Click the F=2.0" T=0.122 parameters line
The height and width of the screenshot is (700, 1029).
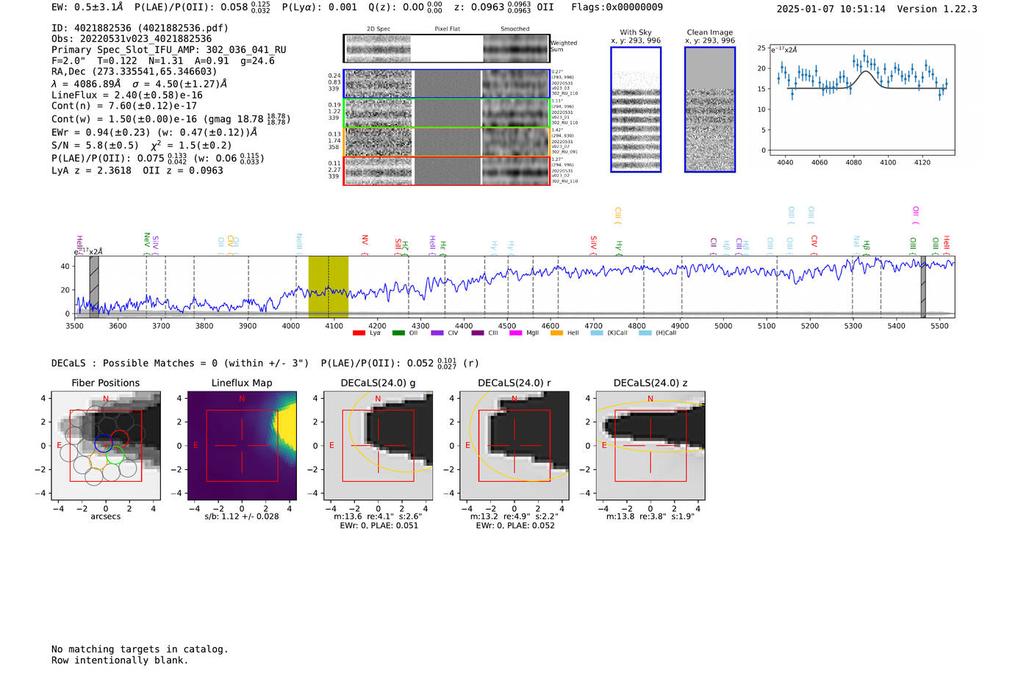(x=163, y=60)
